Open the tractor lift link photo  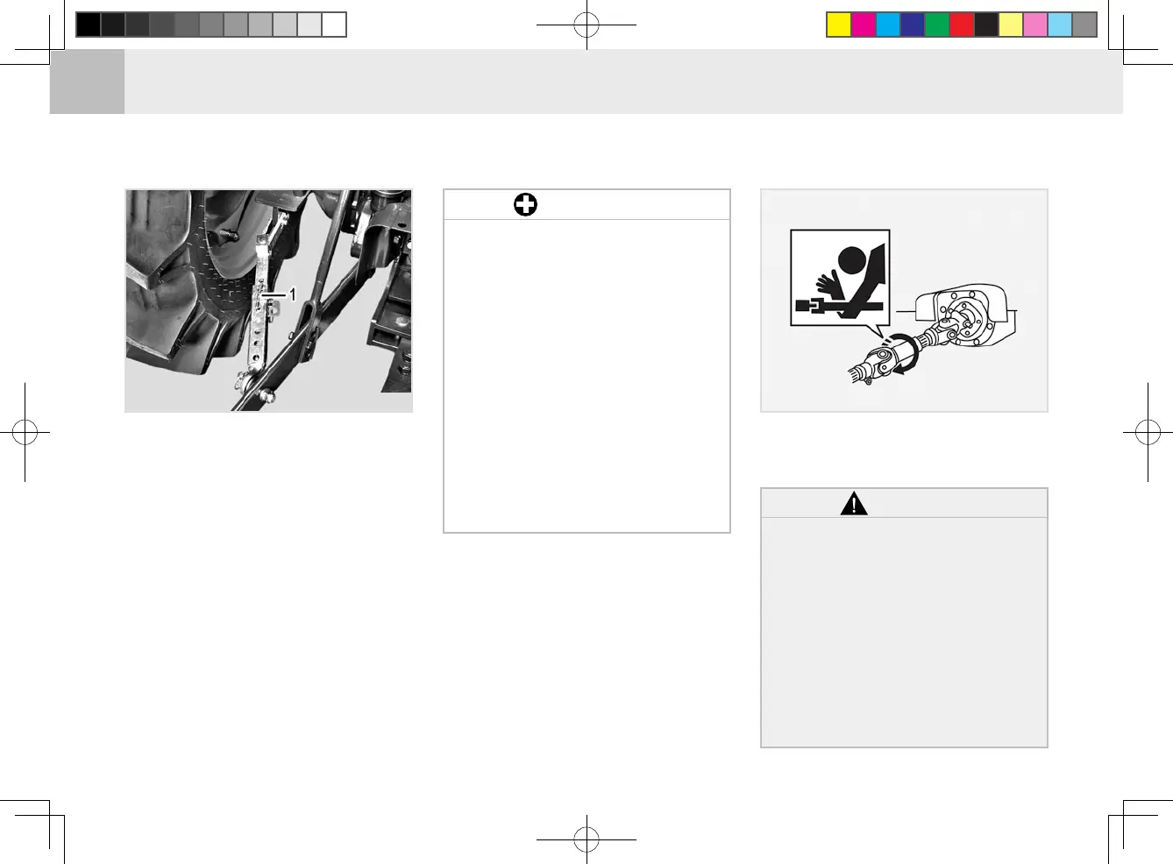click(x=268, y=301)
